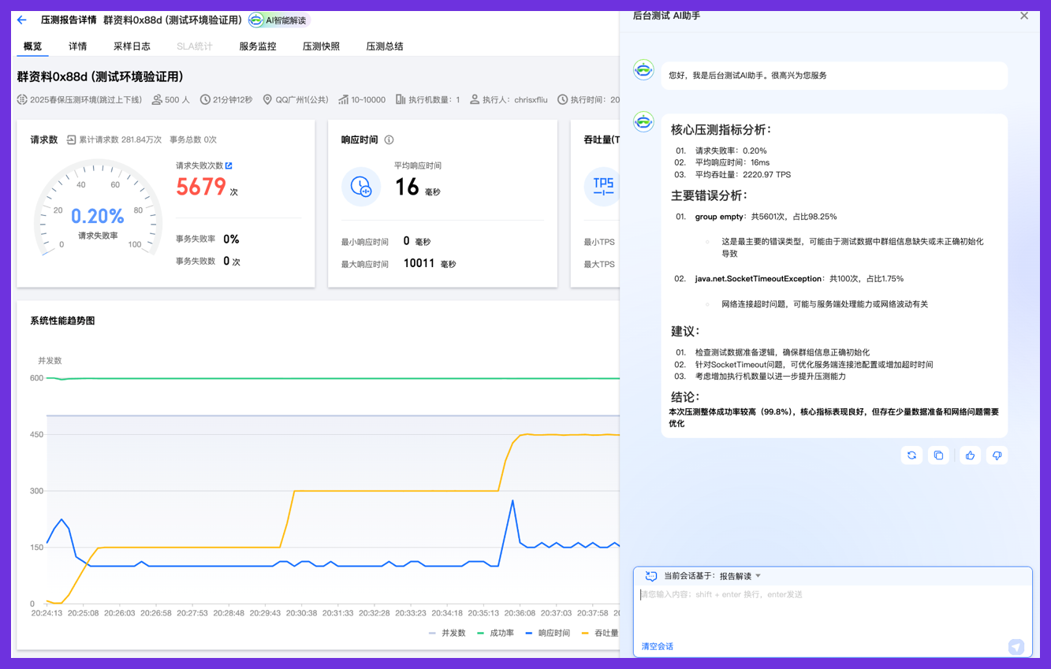Click the assistant avatar beside the greeting message
Viewport: 1051px width, 669px height.
pyautogui.click(x=644, y=70)
